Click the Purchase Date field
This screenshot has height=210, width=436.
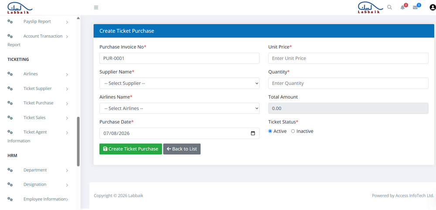coord(179,133)
